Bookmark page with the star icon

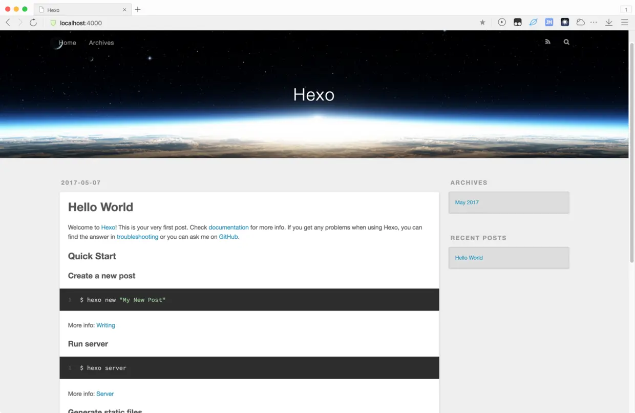[x=482, y=23]
